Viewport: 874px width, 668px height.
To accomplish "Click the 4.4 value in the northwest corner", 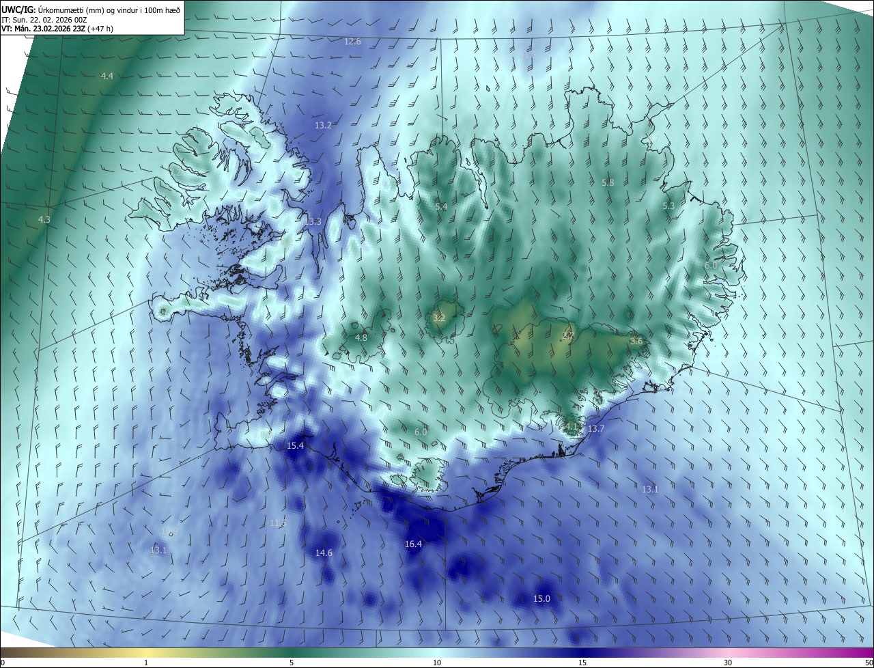I will pos(107,76).
